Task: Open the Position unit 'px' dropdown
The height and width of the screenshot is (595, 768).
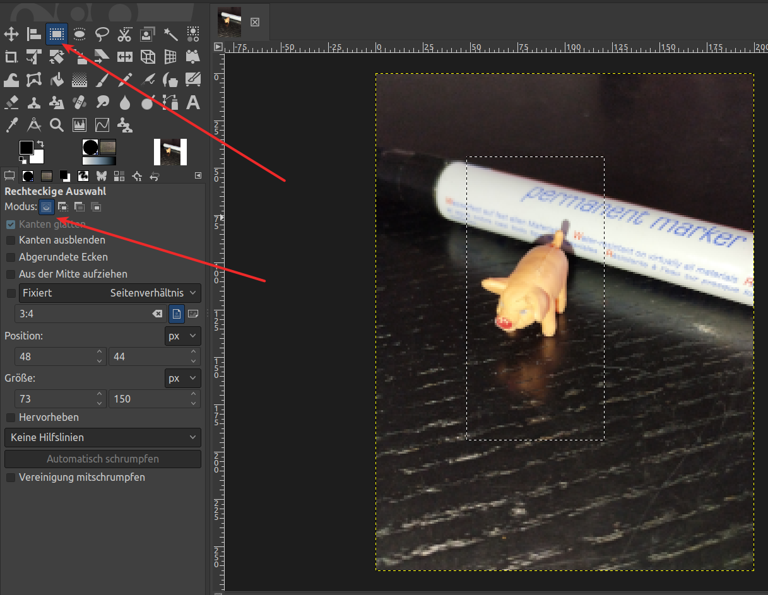Action: tap(182, 336)
